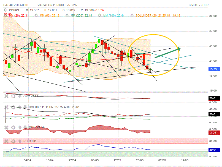Click the 40.00 DMI axis label
This screenshot has width=222, height=167.
point(213,109)
